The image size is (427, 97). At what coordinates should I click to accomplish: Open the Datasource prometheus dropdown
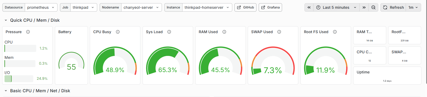[41, 7]
